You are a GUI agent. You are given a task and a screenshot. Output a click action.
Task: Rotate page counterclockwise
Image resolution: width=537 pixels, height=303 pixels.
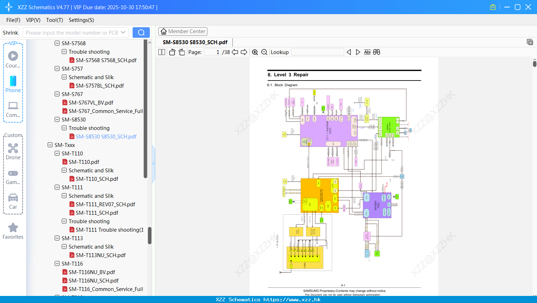tap(172, 52)
